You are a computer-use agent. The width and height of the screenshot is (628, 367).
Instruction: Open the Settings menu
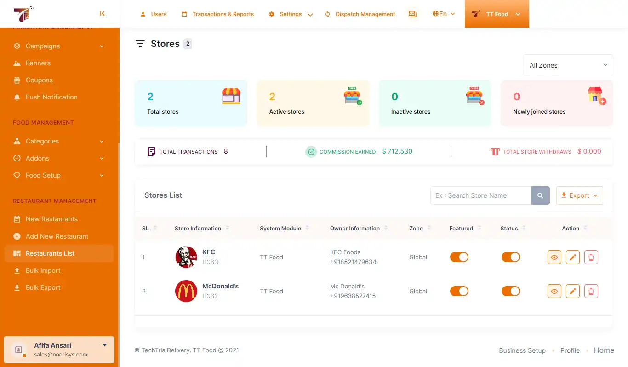[290, 14]
